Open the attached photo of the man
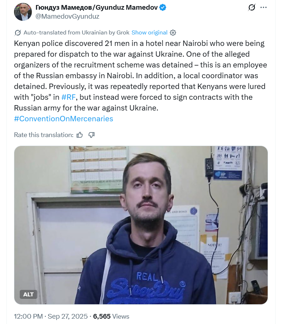Screen dimensions: 282x324 coord(141,225)
